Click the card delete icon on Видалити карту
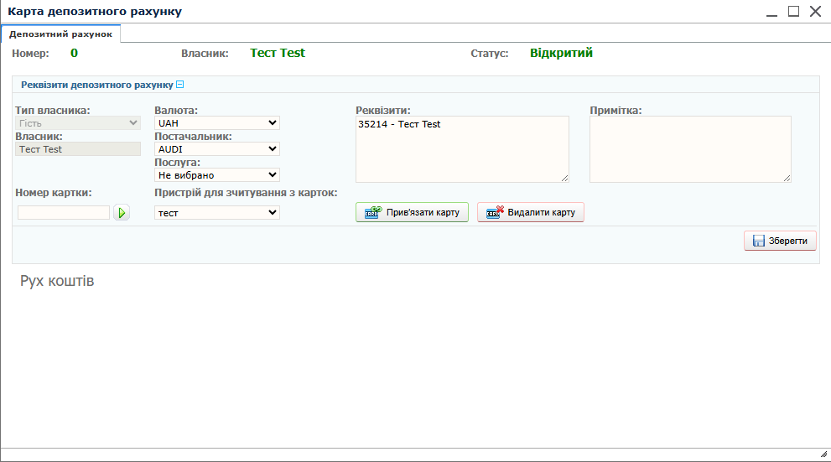The image size is (831, 462). (495, 213)
